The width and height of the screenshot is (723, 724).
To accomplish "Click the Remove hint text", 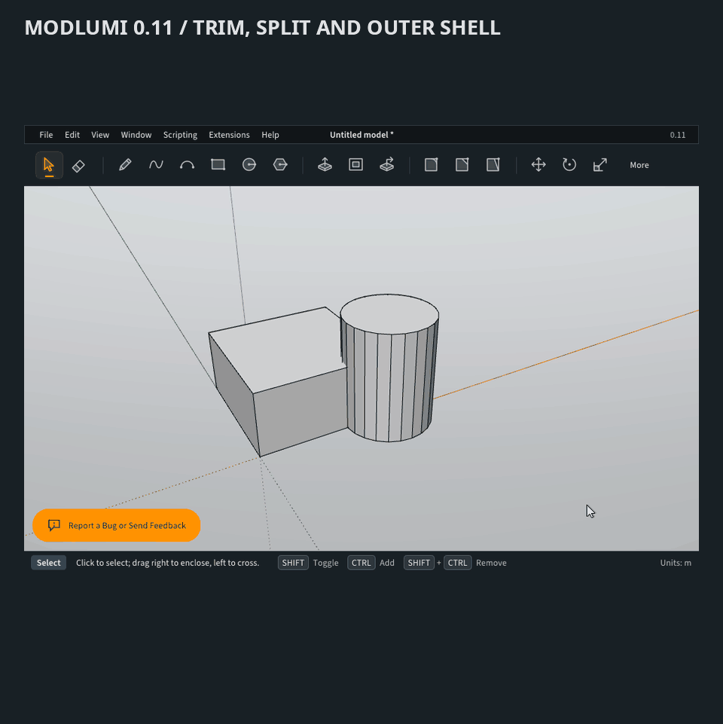I will point(491,563).
